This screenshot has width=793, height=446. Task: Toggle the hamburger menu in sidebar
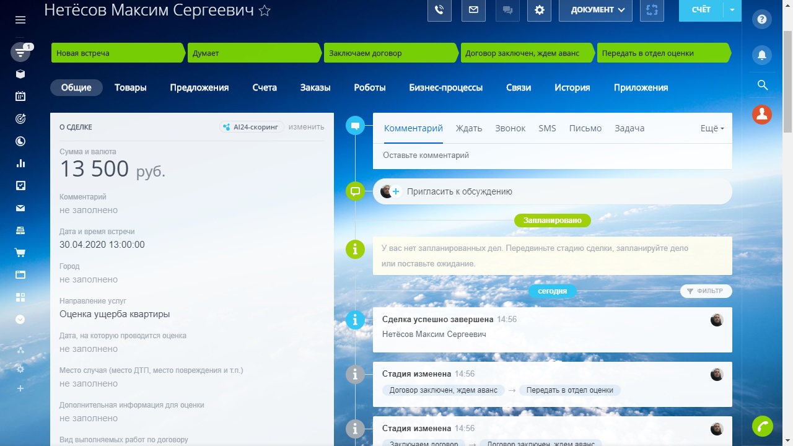(x=20, y=20)
